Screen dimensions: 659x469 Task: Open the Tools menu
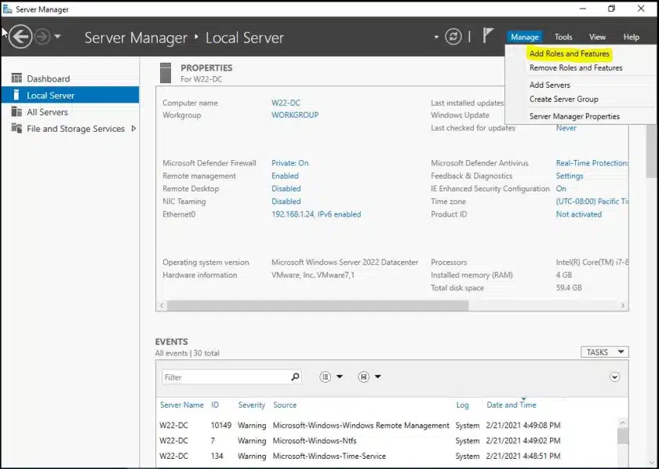point(563,37)
